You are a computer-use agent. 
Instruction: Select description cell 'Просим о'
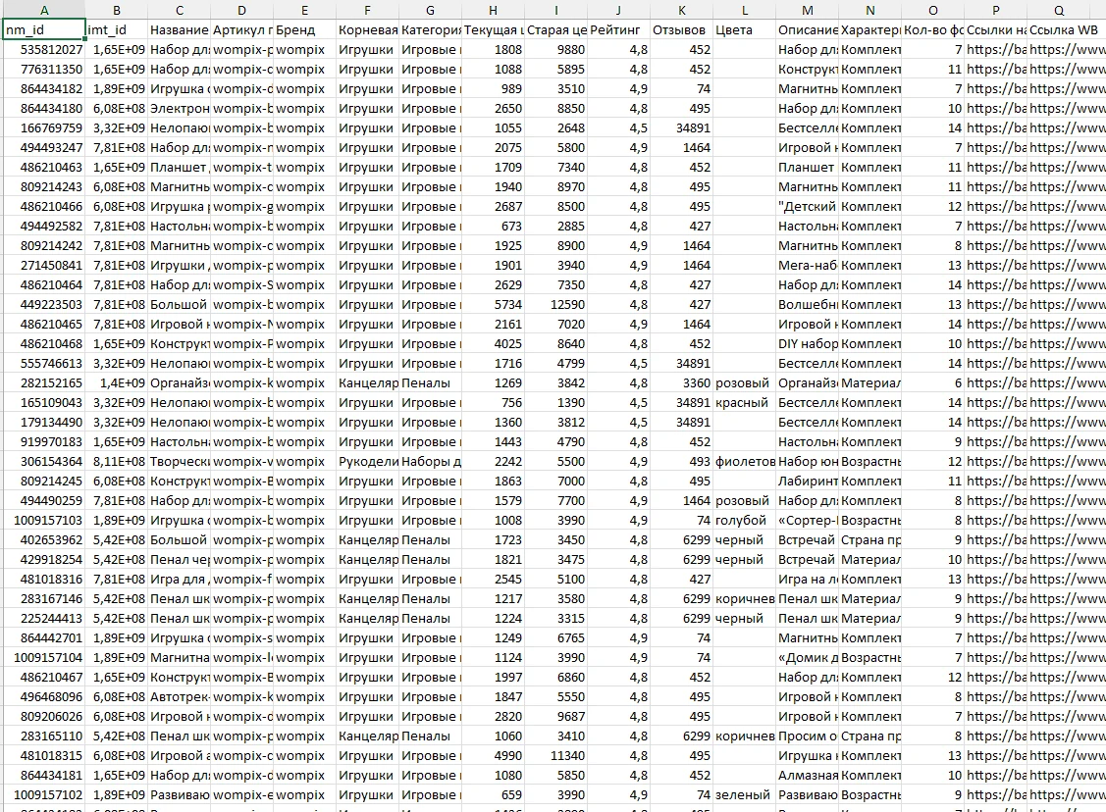click(x=807, y=736)
